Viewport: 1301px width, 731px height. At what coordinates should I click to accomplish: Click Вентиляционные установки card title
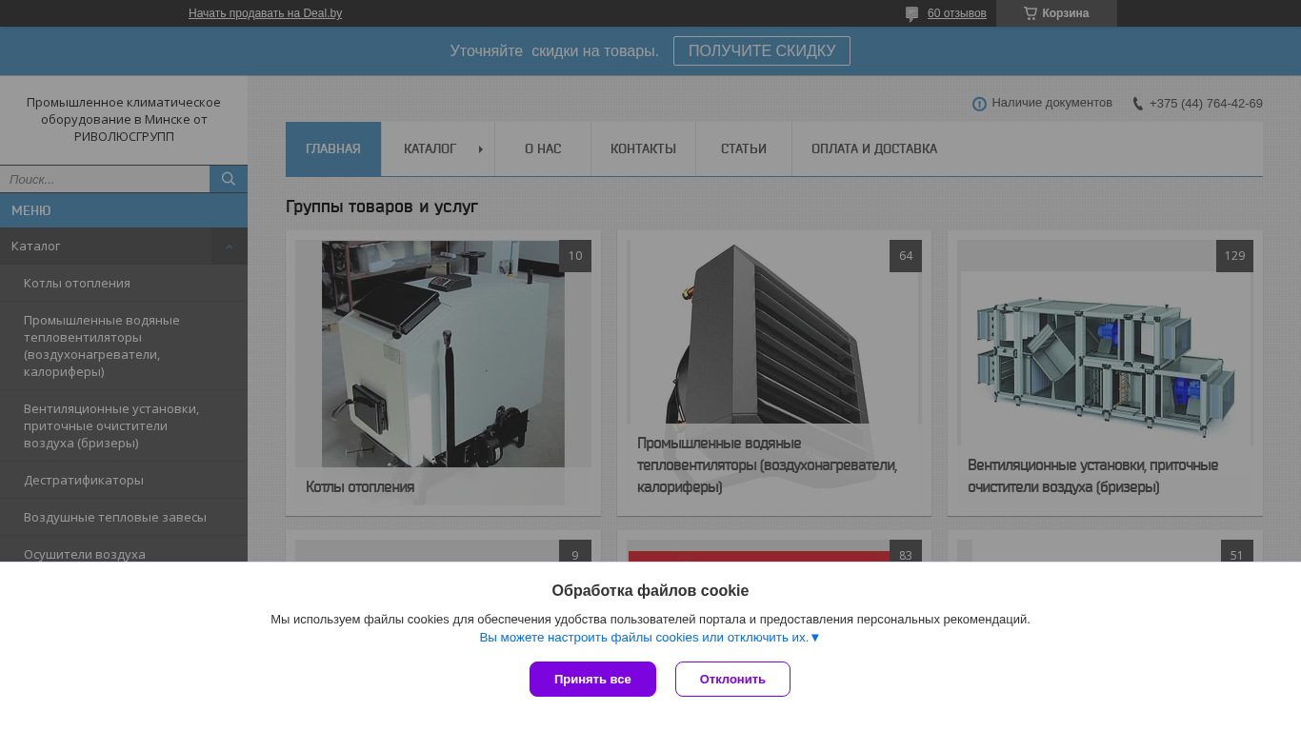pyautogui.click(x=1093, y=477)
